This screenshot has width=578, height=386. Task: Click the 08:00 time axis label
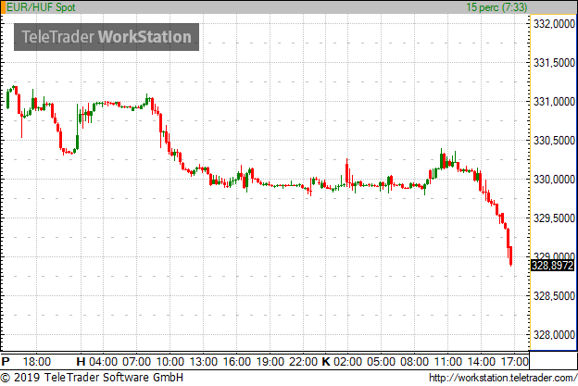pyautogui.click(x=415, y=362)
